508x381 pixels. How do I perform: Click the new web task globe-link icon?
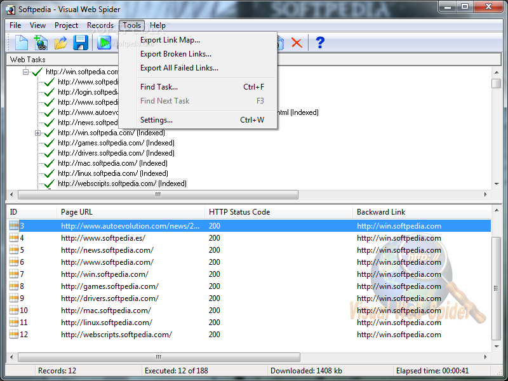pyautogui.click(x=41, y=43)
